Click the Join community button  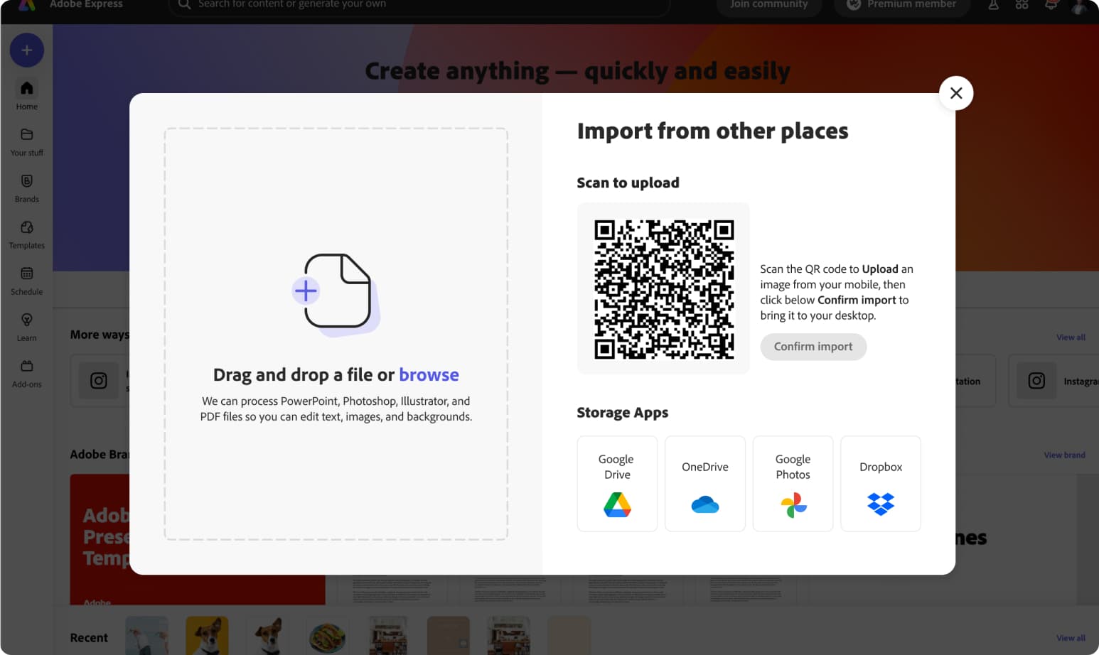[768, 5]
